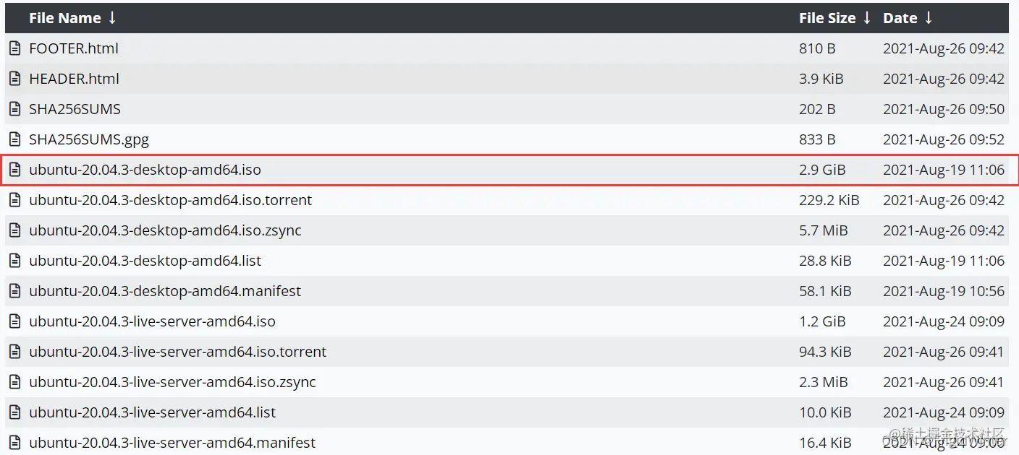Image resolution: width=1019 pixels, height=455 pixels.
Task: Click file icon beside live-server-amd64.iso.zsync
Action: click(14, 382)
